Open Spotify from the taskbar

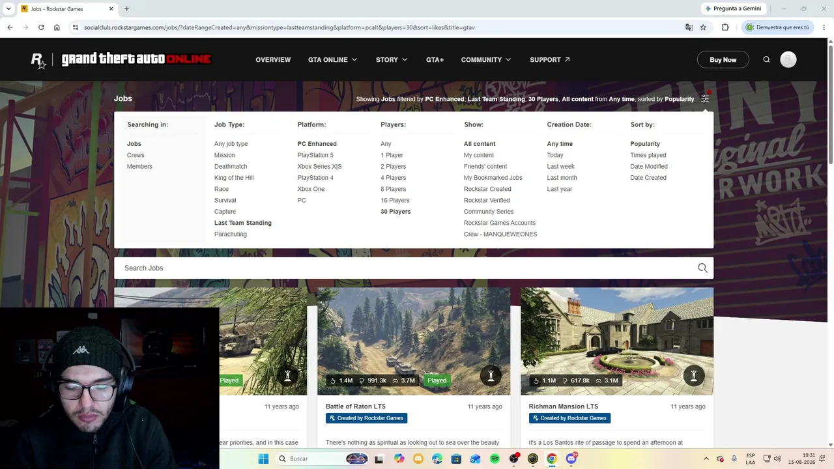[x=495, y=459]
